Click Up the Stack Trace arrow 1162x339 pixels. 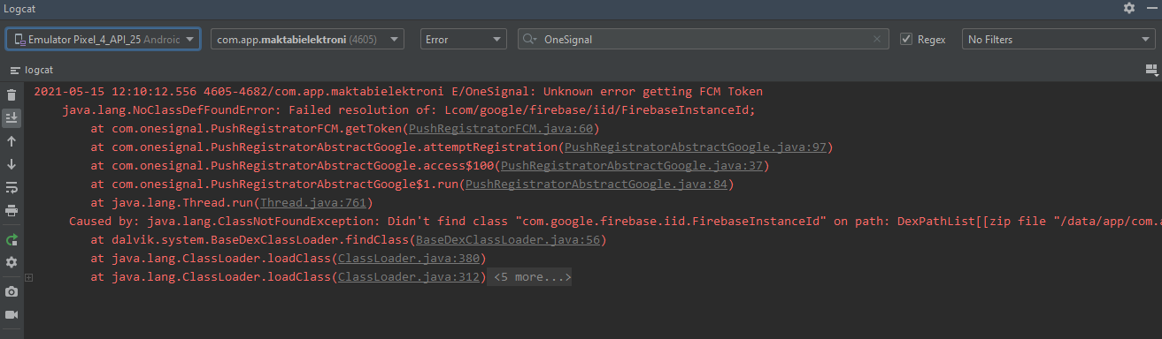click(x=12, y=141)
